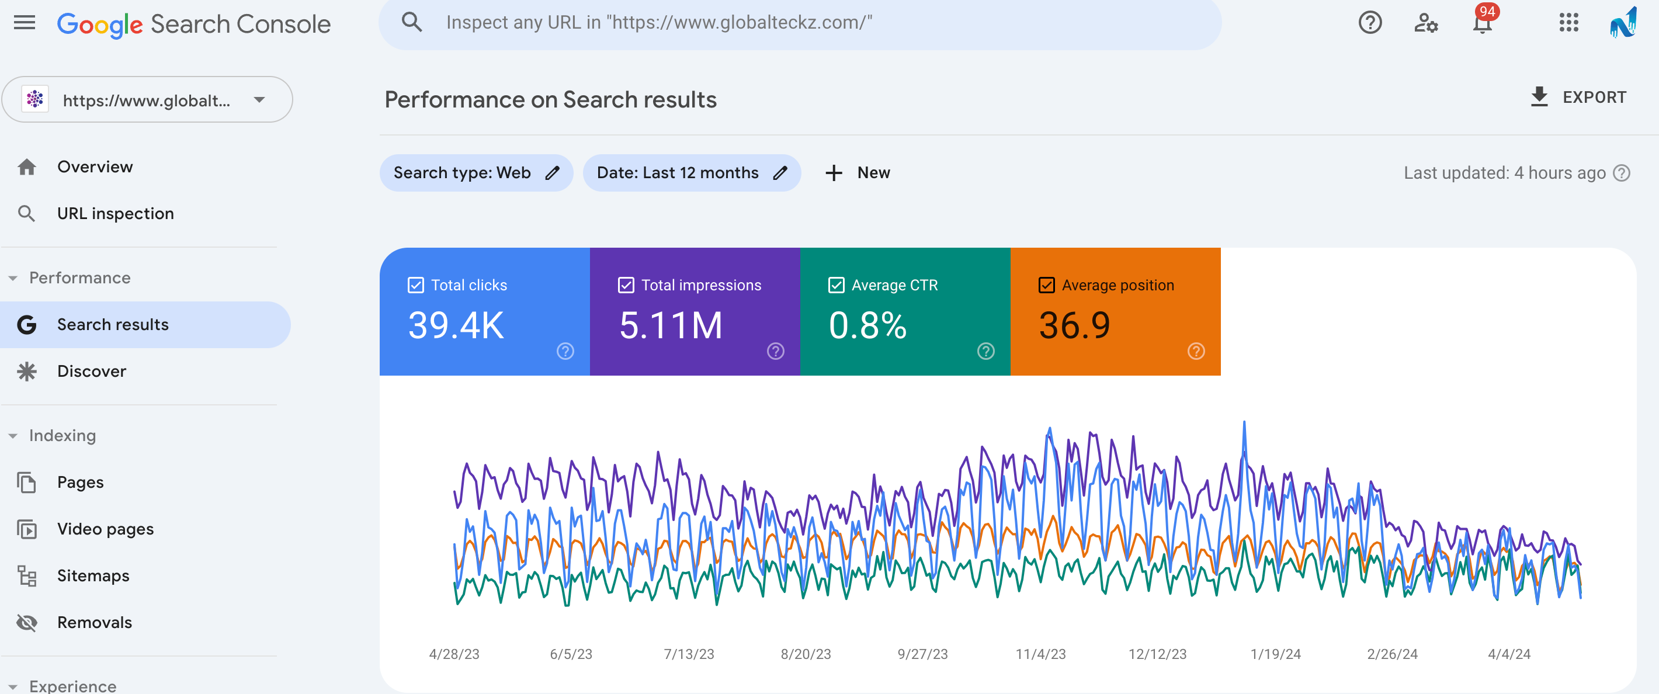Uncheck the Average position checkbox
This screenshot has width=1659, height=694.
(1047, 285)
